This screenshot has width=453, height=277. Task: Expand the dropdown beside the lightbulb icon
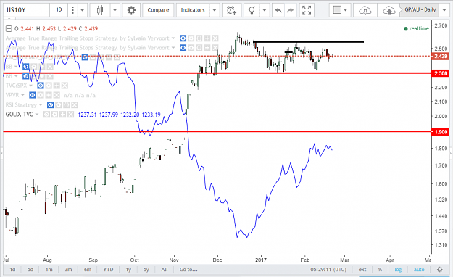click(x=265, y=10)
